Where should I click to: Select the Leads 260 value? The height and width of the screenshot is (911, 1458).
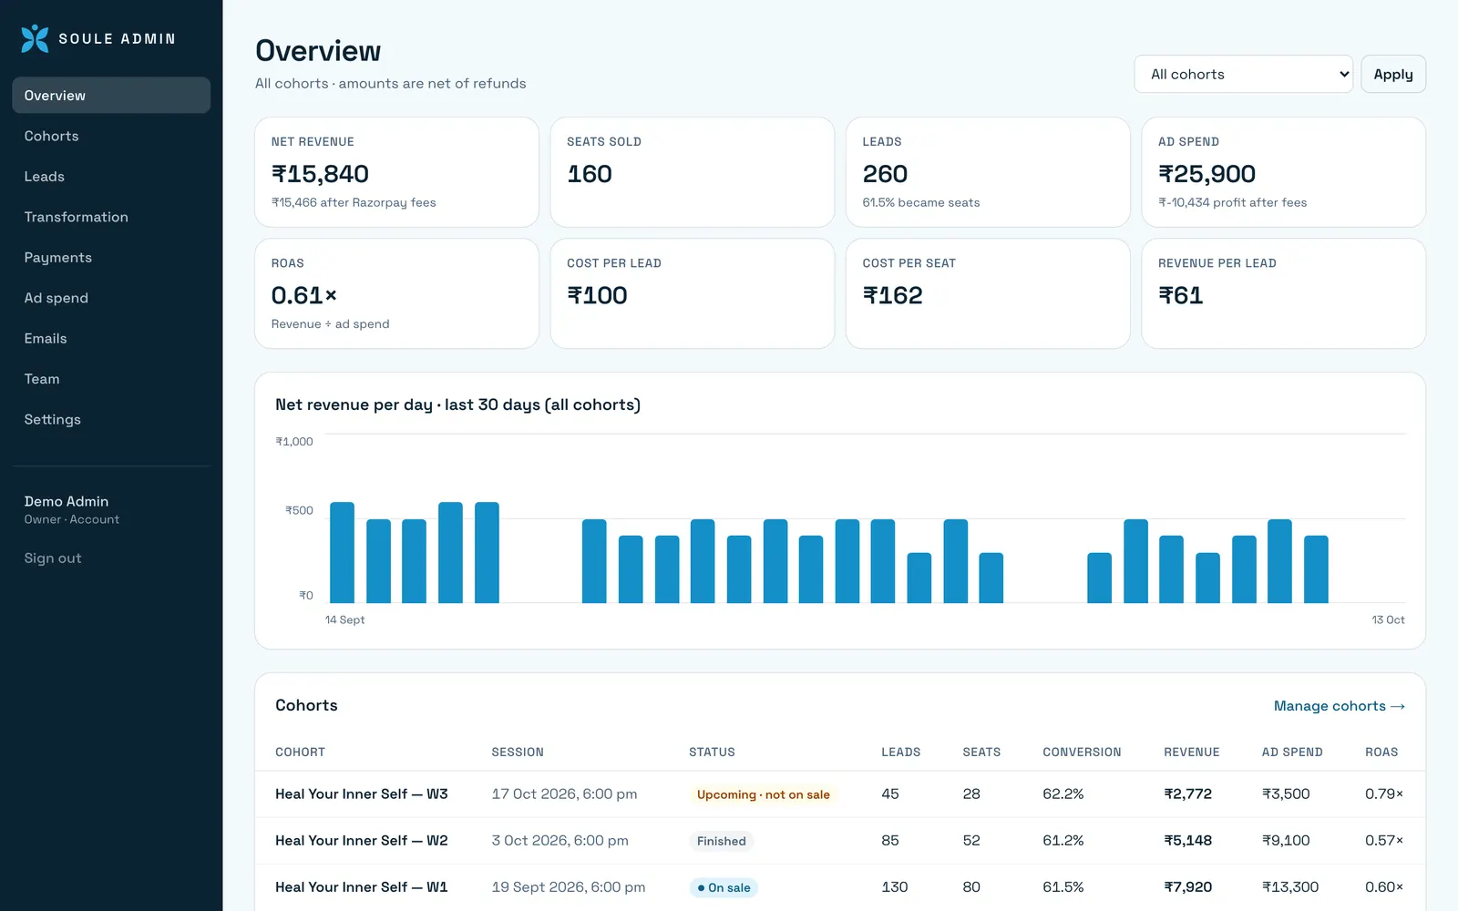coord(885,174)
